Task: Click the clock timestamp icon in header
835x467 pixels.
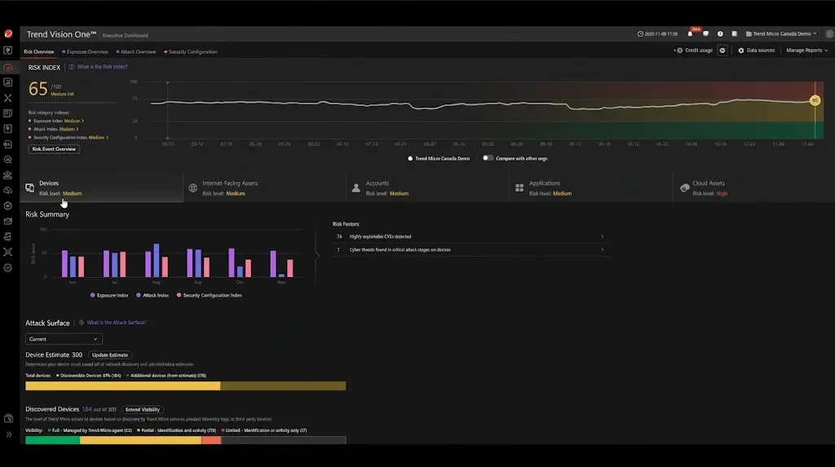Action: [x=640, y=33]
